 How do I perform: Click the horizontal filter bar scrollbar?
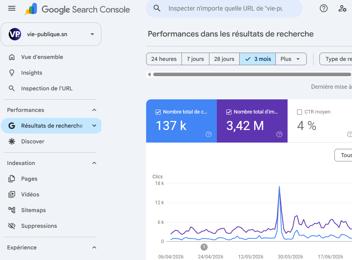pos(252,74)
